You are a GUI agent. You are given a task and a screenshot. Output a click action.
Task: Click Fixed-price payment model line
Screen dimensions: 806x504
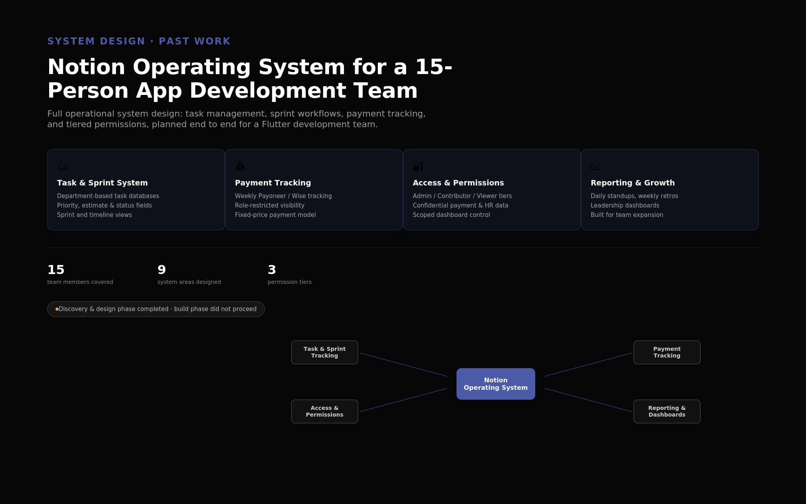coord(275,215)
